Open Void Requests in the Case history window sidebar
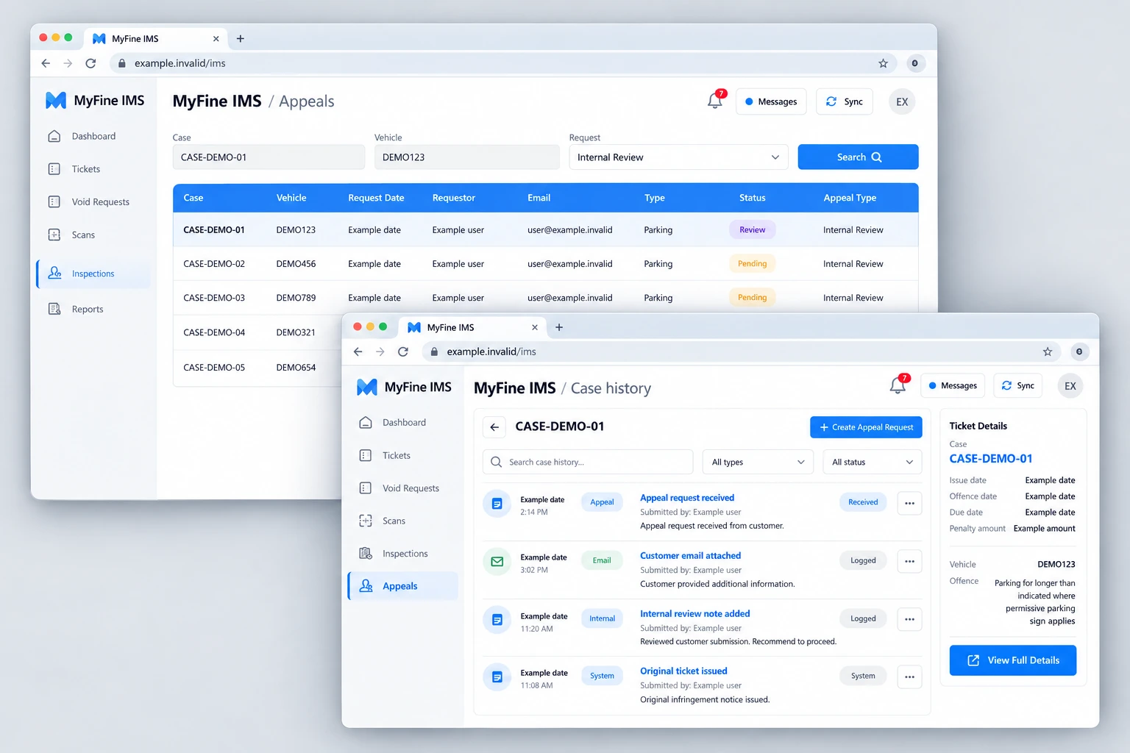 [x=403, y=488]
